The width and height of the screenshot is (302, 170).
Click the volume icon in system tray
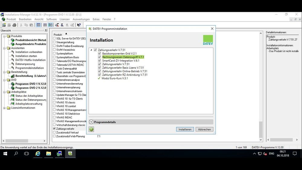click(x=265, y=154)
